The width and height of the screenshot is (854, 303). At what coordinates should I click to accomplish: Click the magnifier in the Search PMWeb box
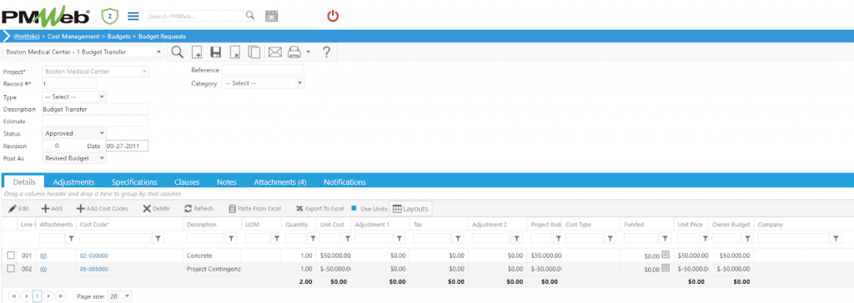click(250, 16)
